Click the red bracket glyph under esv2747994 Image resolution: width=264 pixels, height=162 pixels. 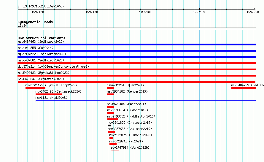tap(115, 150)
